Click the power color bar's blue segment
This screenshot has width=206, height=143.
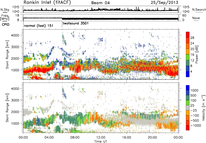(x=188, y=74)
